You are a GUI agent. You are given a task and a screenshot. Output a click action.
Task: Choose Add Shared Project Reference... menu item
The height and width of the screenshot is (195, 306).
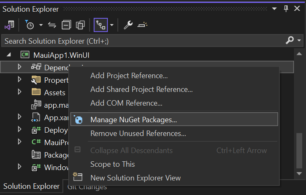tap(174, 89)
